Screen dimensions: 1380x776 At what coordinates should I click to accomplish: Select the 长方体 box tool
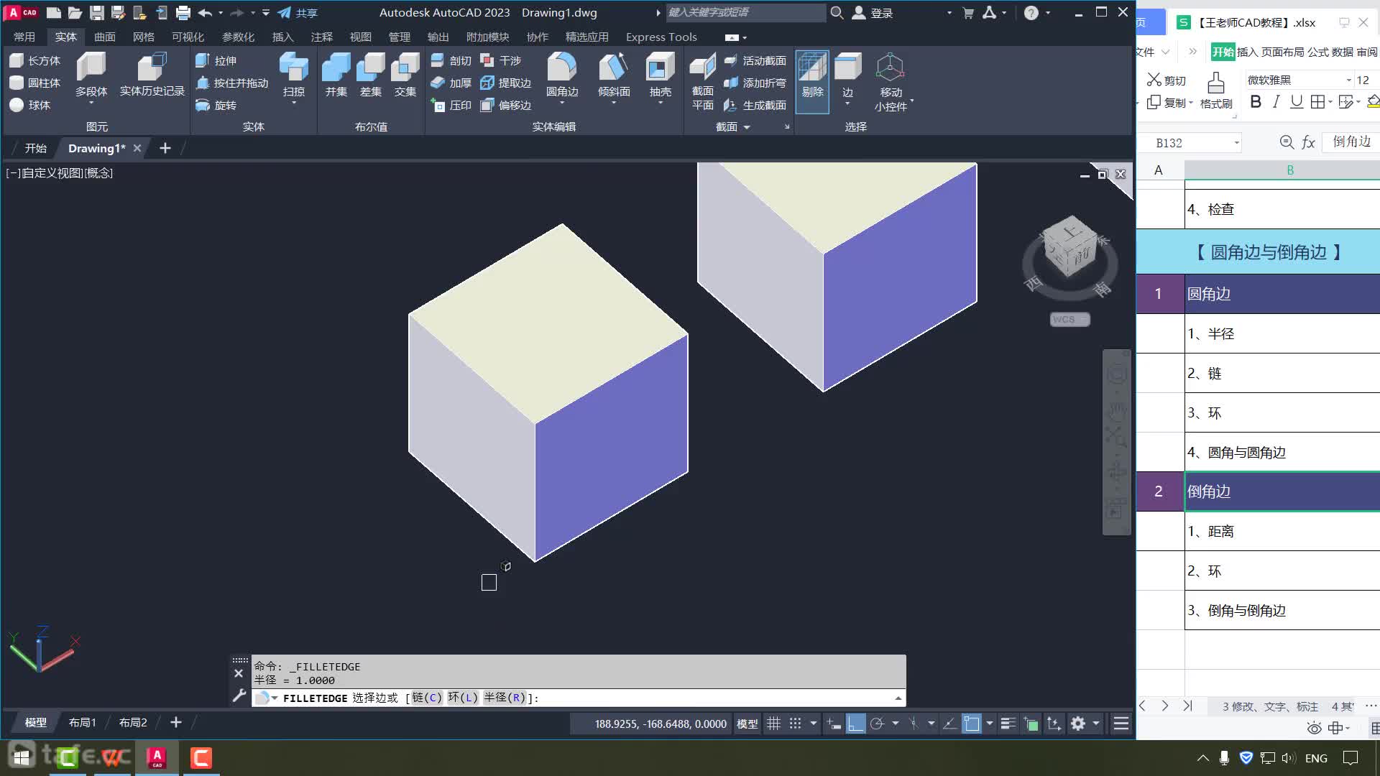point(34,61)
